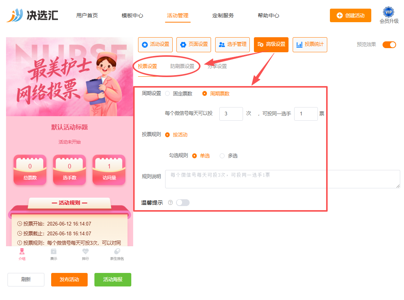
Task: Click the VIP 会员升级 badge icon
Action: tap(388, 12)
